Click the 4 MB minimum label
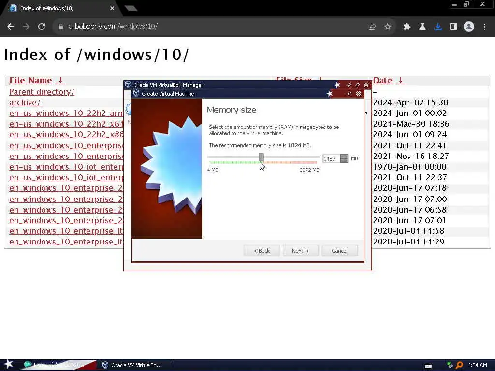This screenshot has height=371, width=495. click(213, 170)
